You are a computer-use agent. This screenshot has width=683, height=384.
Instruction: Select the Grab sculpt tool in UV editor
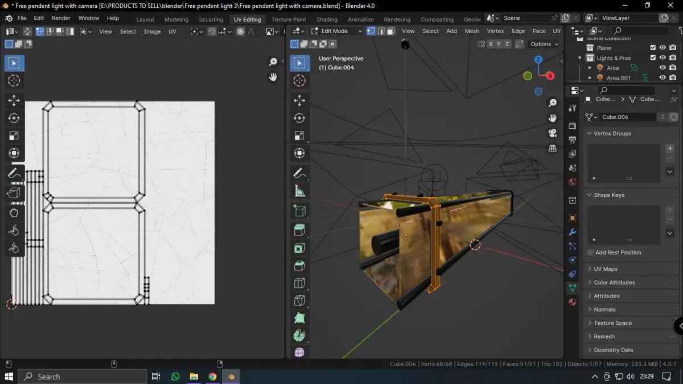tap(14, 213)
